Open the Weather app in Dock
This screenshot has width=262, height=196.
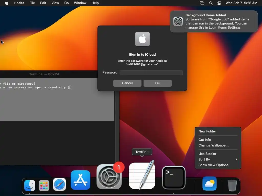(209, 183)
